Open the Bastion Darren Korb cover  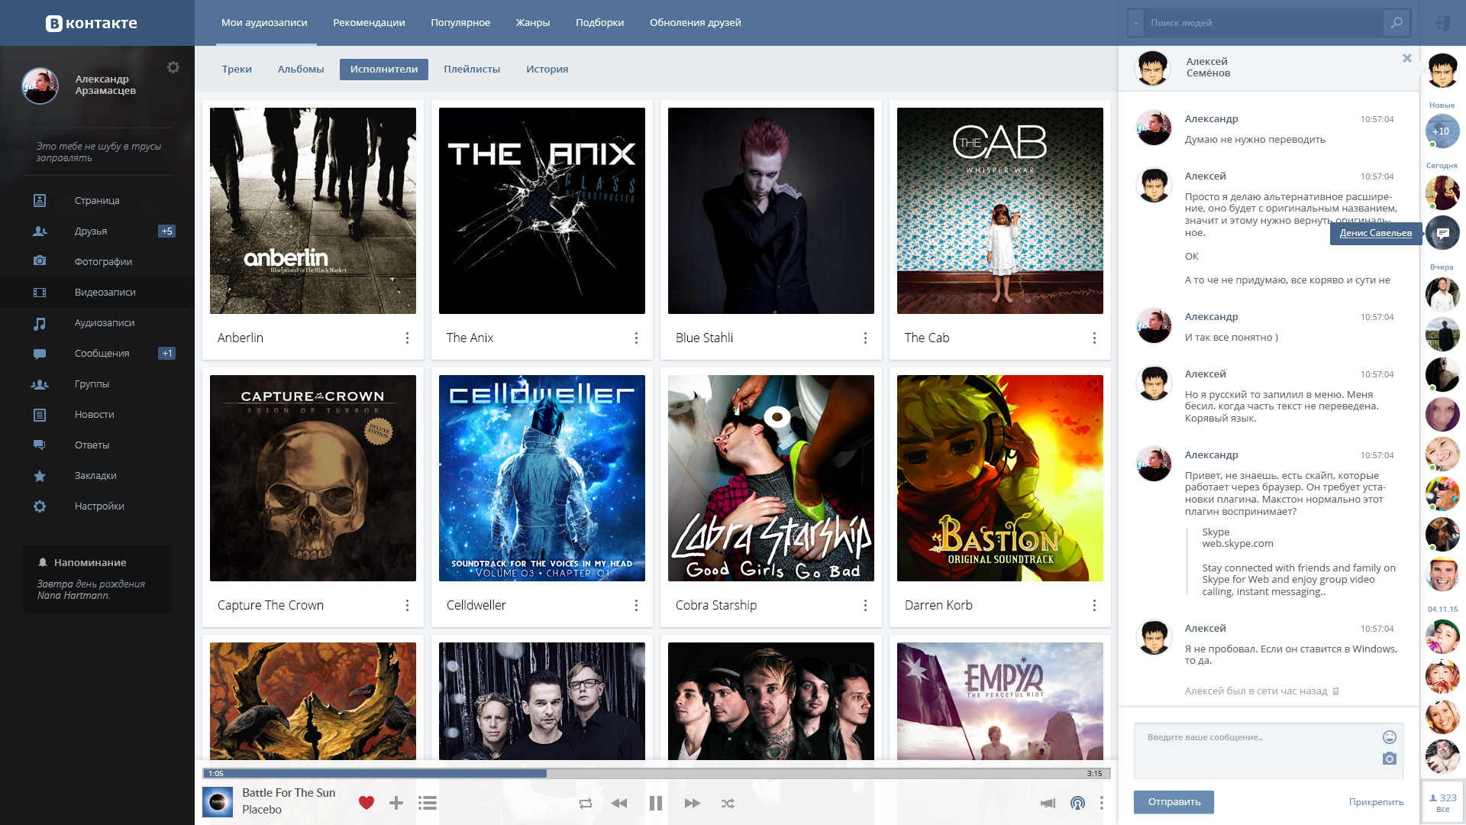pyautogui.click(x=1000, y=478)
